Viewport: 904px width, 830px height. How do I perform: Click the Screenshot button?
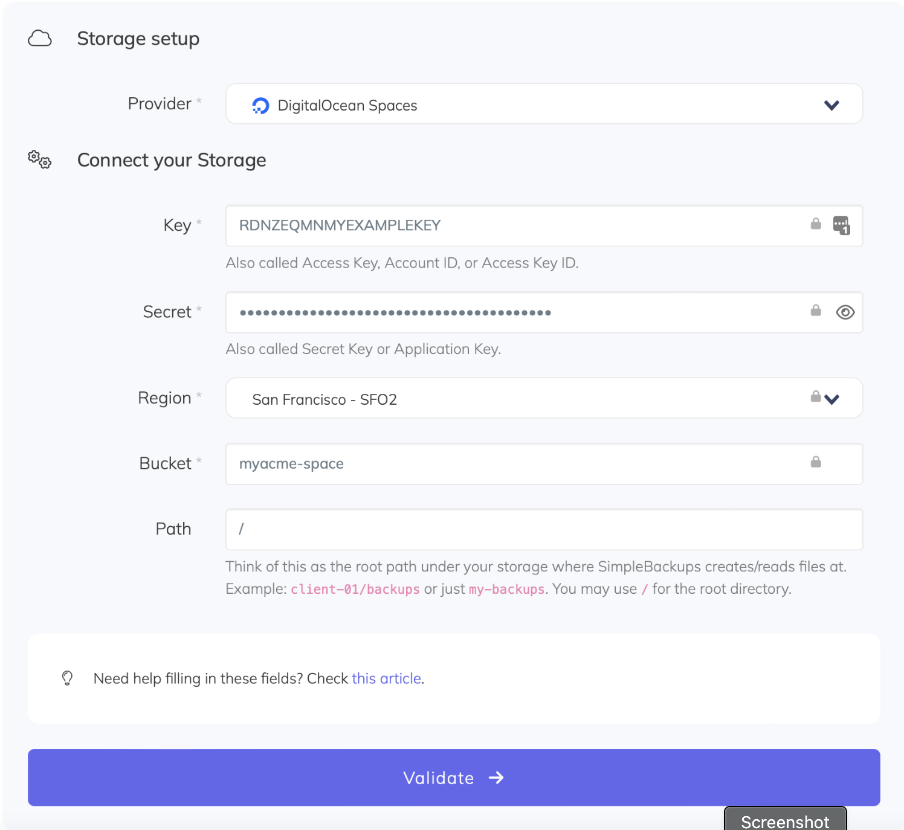[784, 820]
